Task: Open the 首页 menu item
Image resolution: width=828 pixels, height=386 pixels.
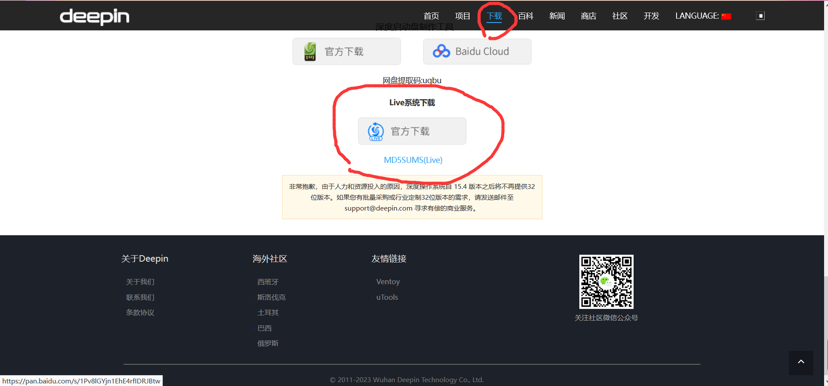Action: [431, 16]
